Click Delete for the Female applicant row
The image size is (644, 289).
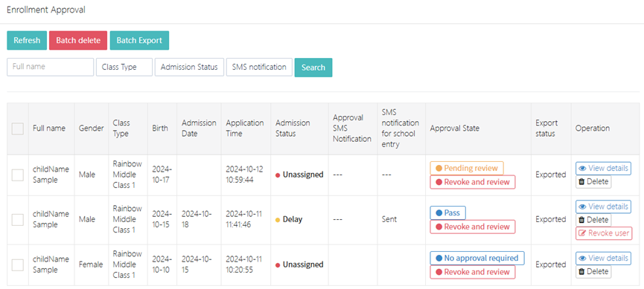(593, 271)
